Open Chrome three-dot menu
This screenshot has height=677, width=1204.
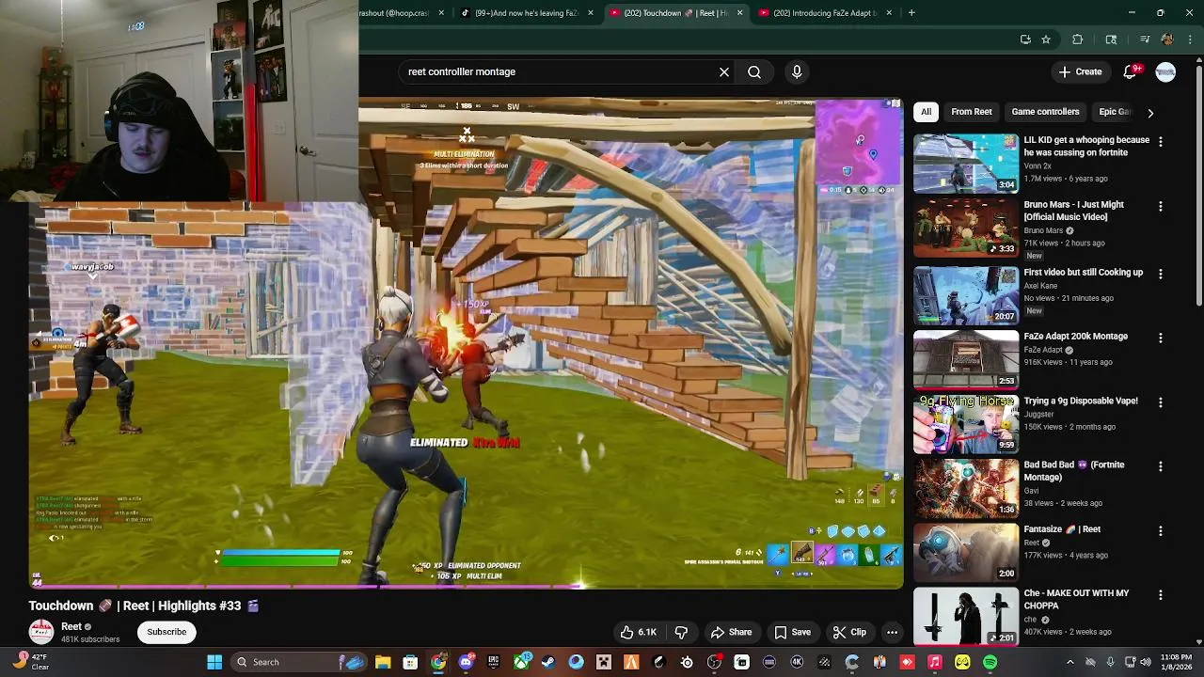(x=1190, y=39)
